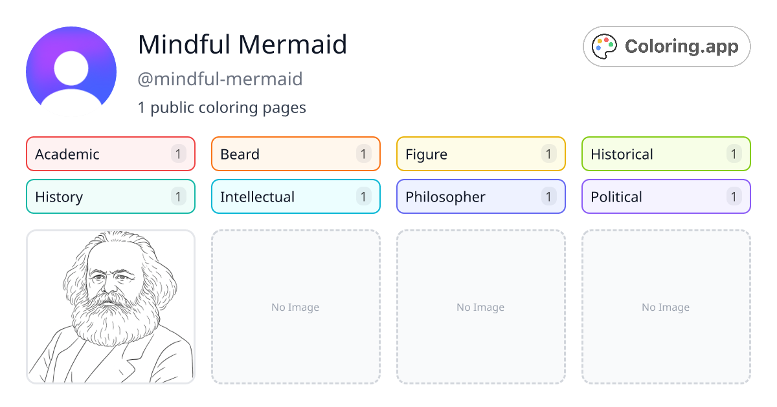777x407 pixels.
Task: Click the green dot on the palette logo
Action: point(611,44)
